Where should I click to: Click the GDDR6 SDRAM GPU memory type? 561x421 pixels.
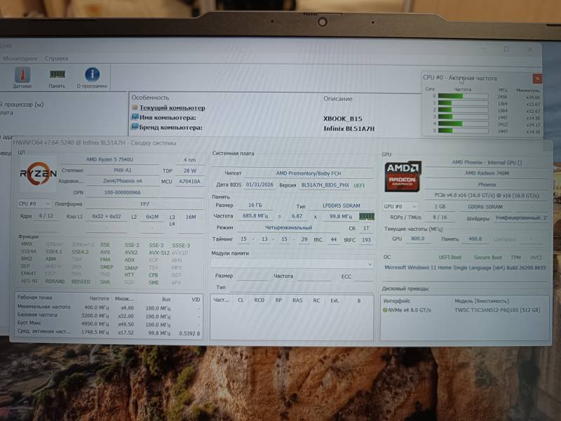tap(485, 207)
